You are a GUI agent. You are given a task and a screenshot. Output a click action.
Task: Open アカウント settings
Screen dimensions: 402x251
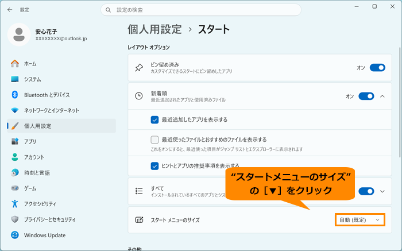pos(61,157)
